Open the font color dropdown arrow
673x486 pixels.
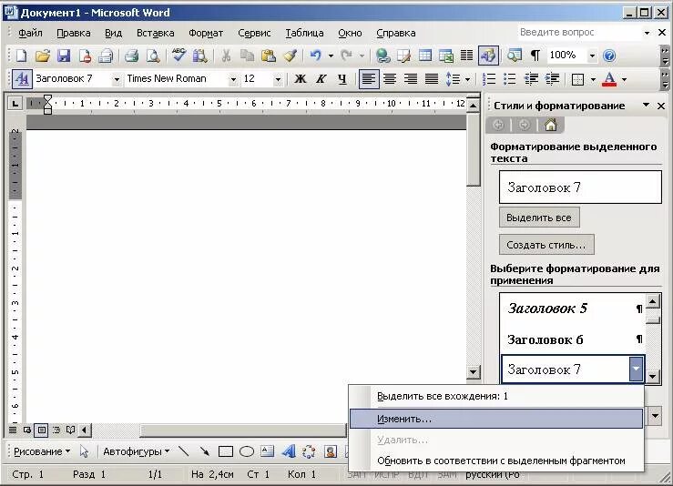point(624,79)
